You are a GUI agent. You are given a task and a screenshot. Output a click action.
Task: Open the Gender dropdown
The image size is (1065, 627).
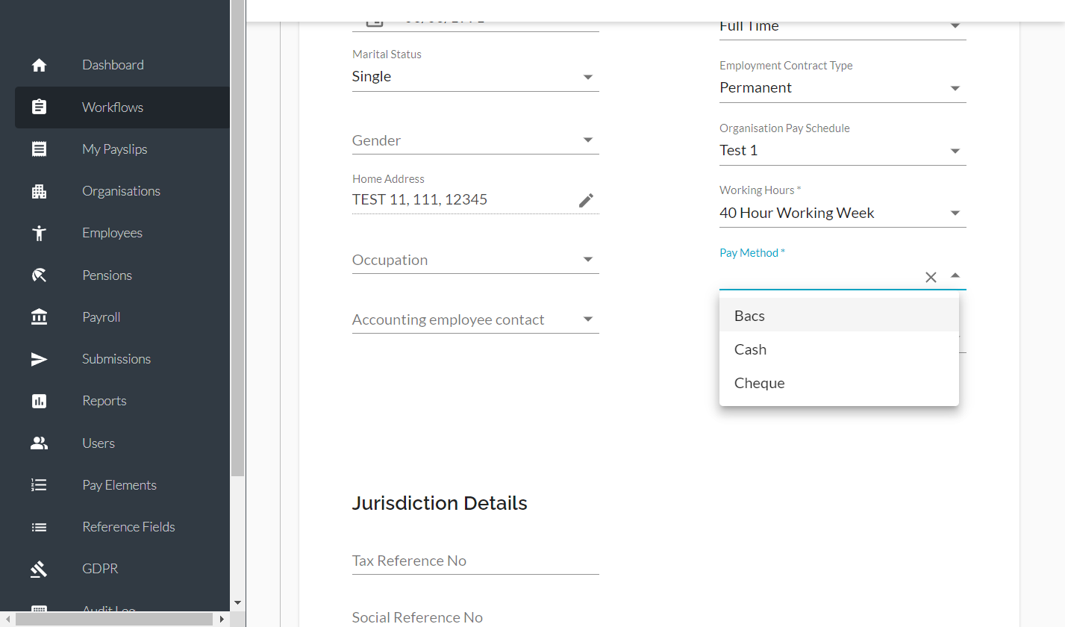pyautogui.click(x=475, y=140)
